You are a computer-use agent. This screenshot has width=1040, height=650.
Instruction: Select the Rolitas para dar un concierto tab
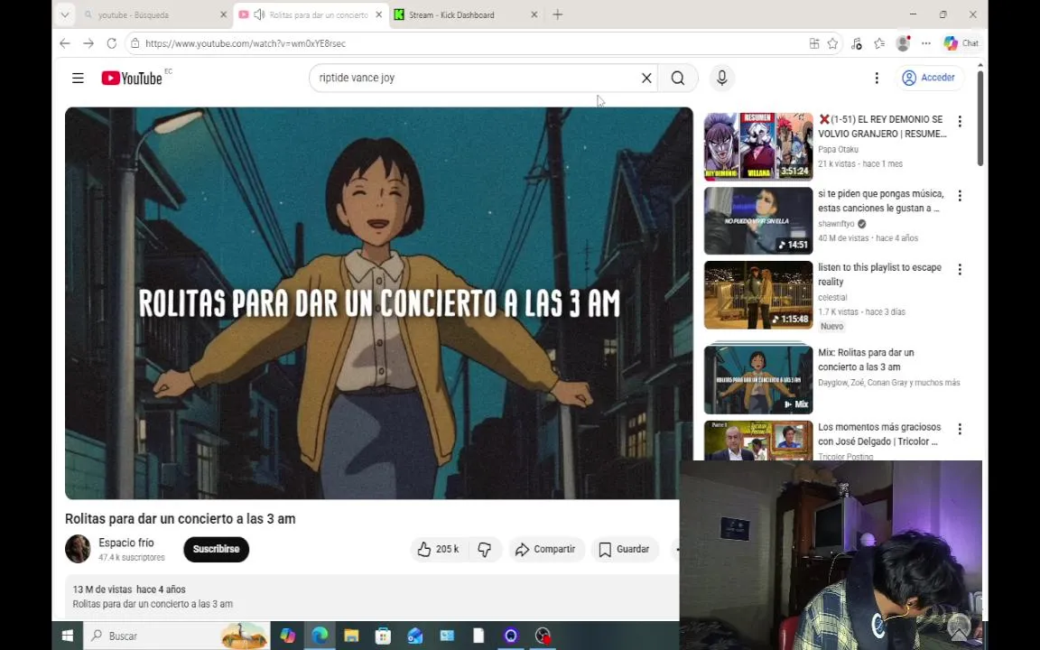coord(319,14)
